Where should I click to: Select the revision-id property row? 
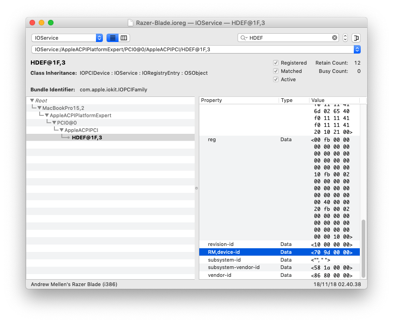click(x=280, y=244)
